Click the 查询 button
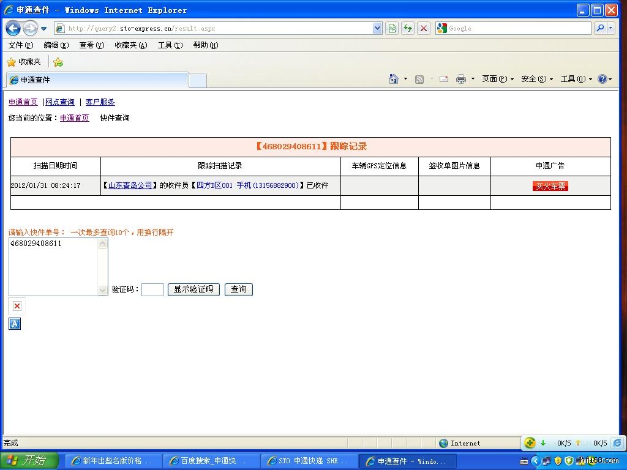The image size is (627, 470). [x=238, y=289]
